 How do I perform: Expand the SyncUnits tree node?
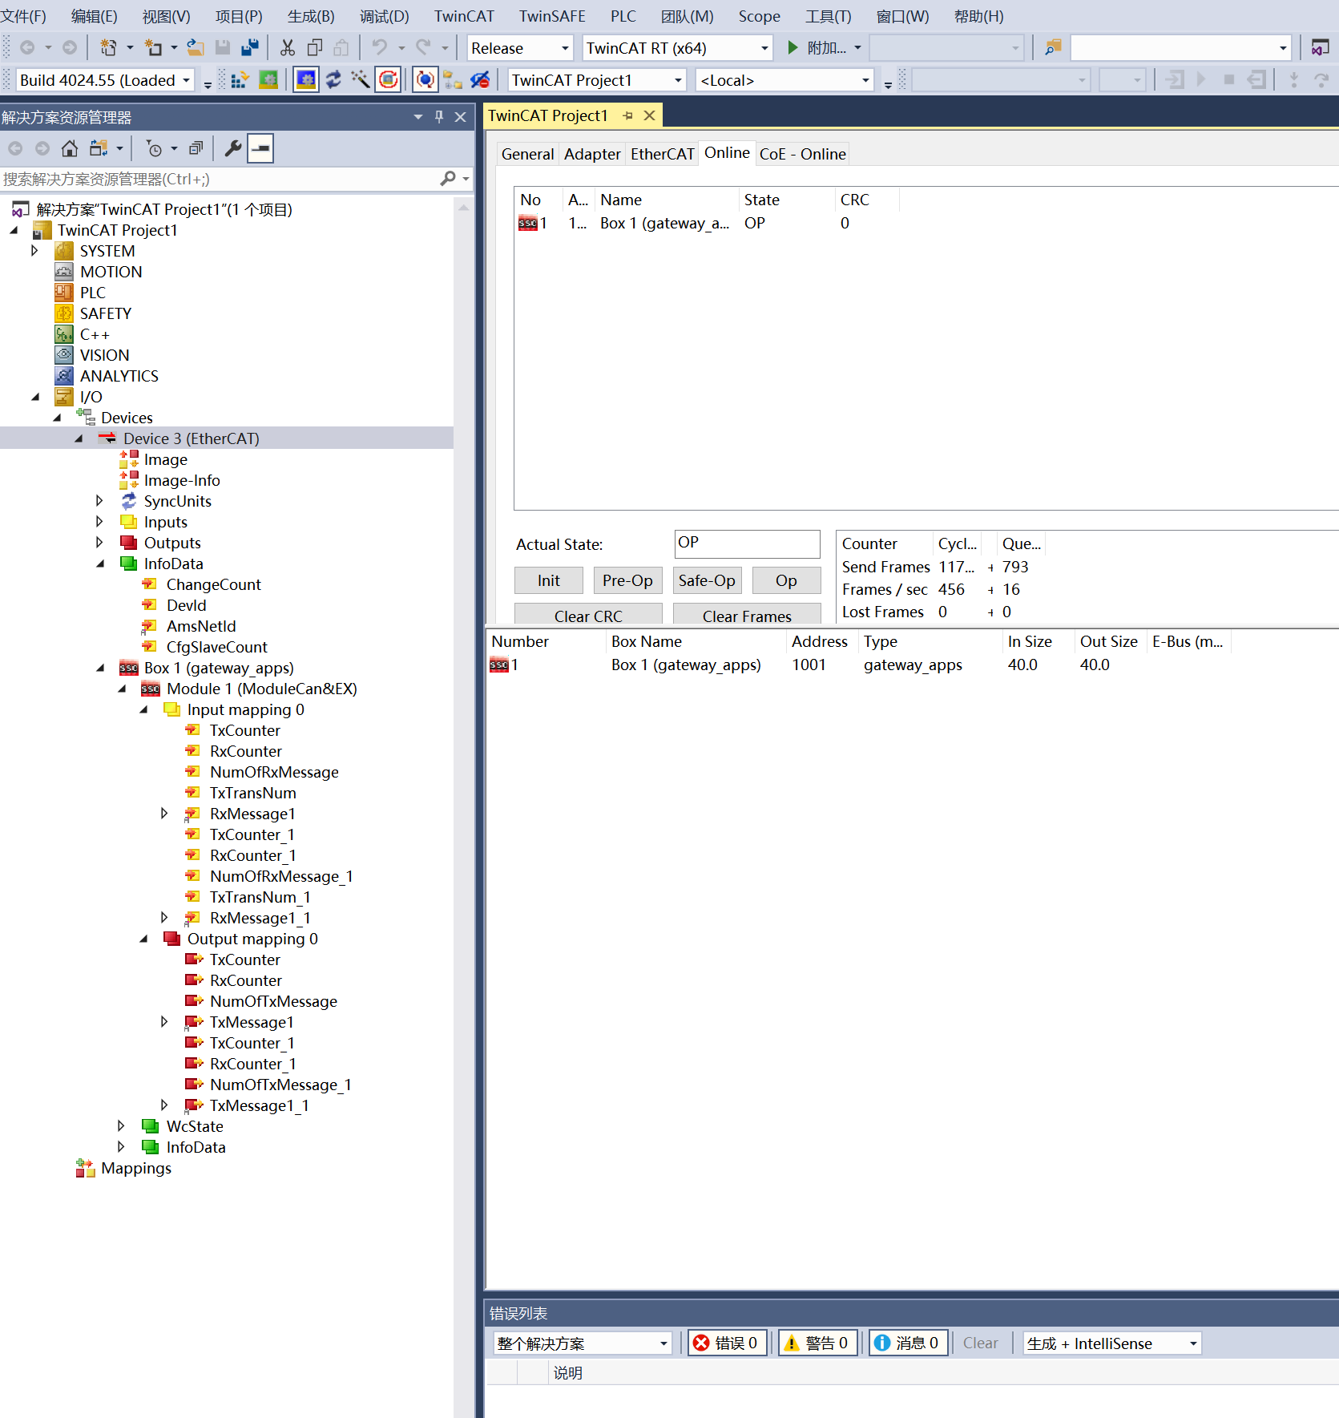click(x=99, y=501)
